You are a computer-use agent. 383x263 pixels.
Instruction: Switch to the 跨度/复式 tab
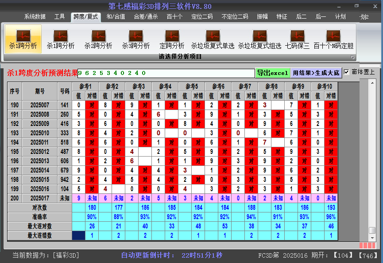coord(85,17)
